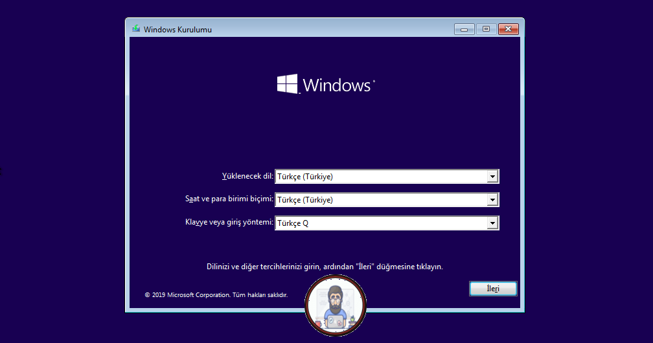This screenshot has width=653, height=343.
Task: Click the Windows Kurulumu title bar icon
Action: point(136,28)
